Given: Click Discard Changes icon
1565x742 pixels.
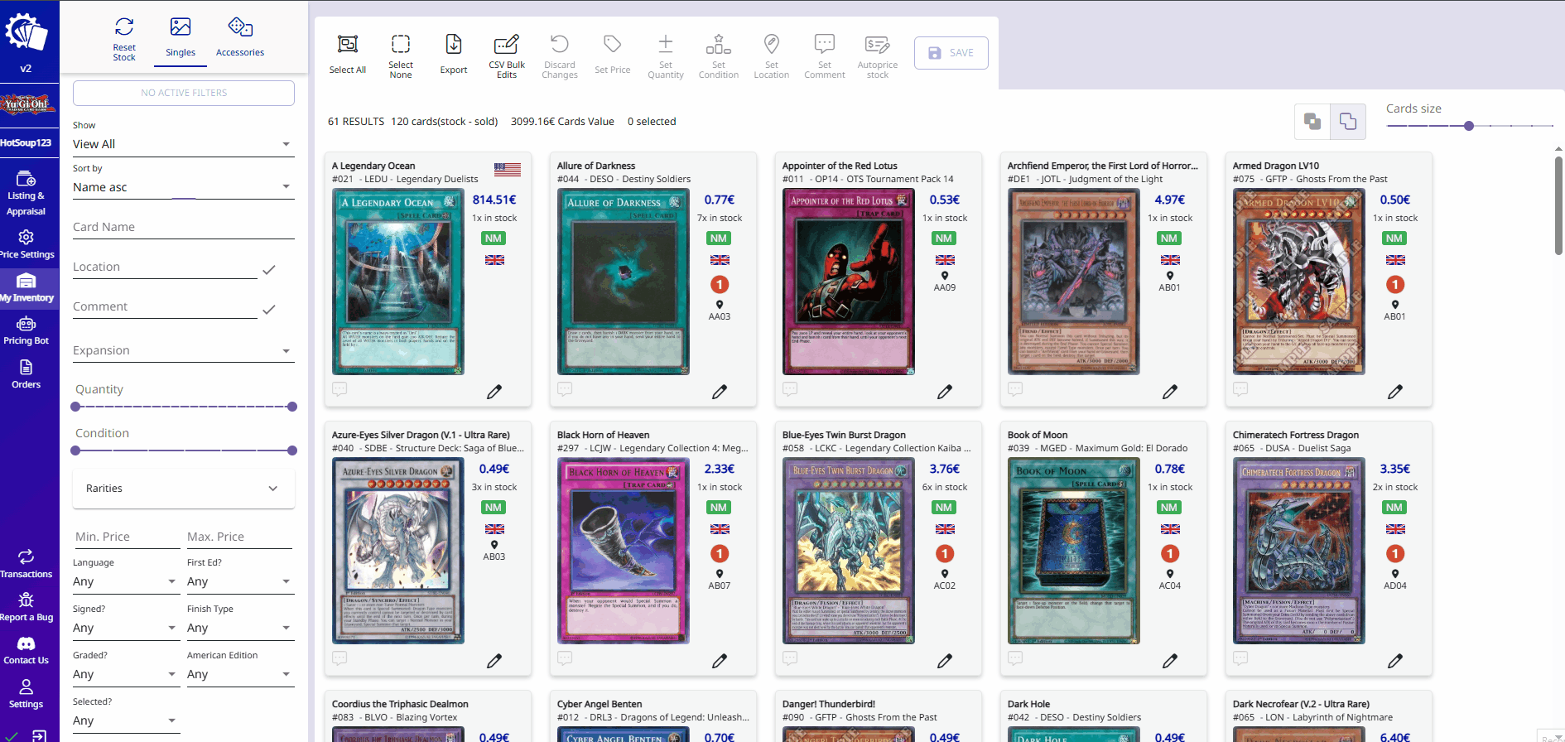Looking at the screenshot, I should tap(560, 44).
